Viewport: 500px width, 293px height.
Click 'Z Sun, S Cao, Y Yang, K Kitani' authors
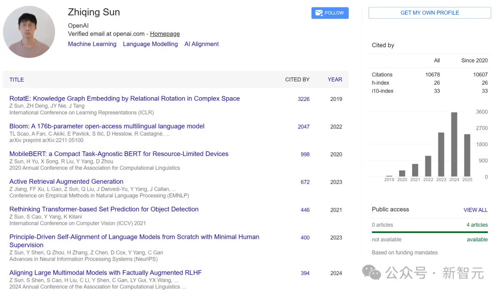click(x=45, y=217)
